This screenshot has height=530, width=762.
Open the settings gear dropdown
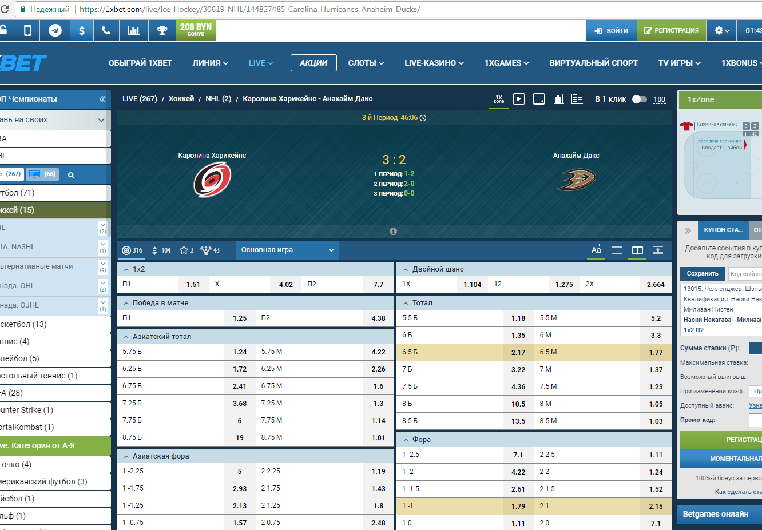point(722,31)
